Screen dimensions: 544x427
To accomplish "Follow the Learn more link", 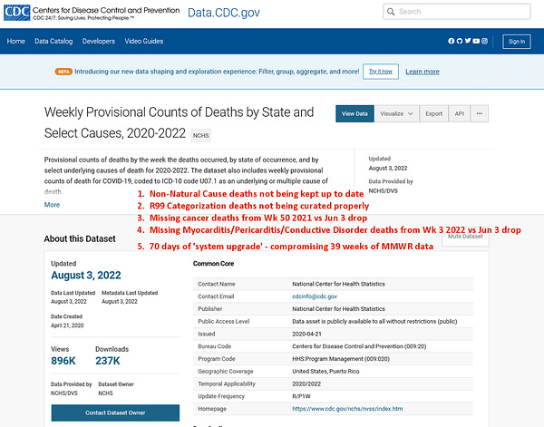I will [423, 72].
